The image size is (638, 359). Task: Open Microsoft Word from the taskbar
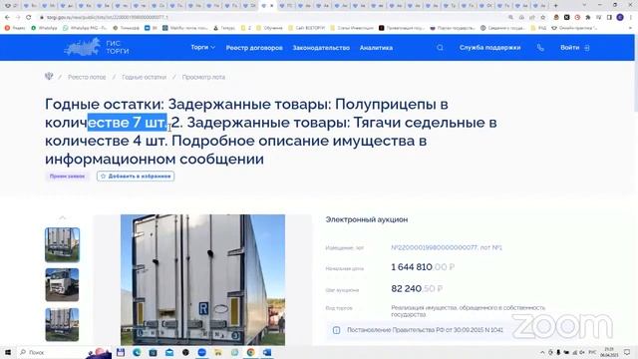click(267, 352)
